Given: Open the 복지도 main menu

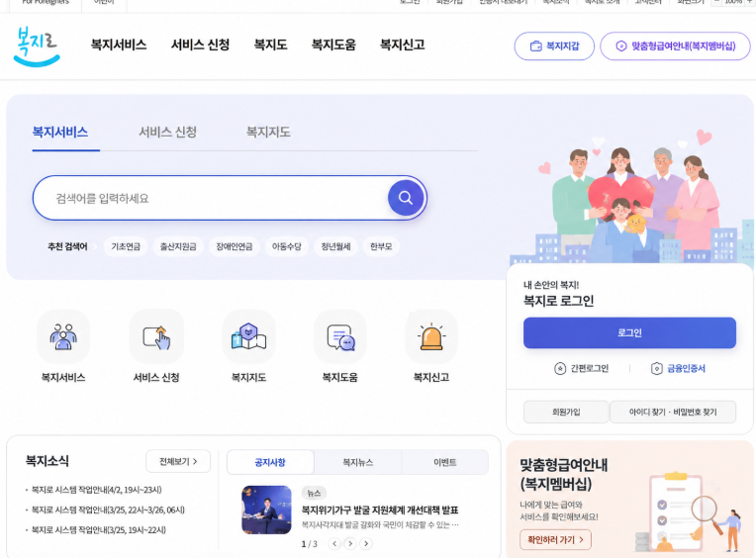Looking at the screenshot, I should [270, 45].
